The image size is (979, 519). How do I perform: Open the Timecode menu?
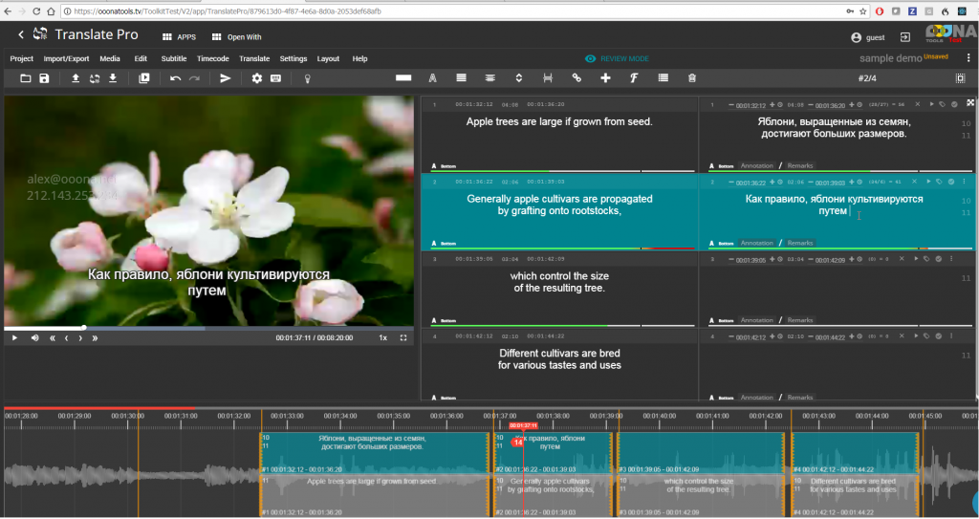[x=212, y=58]
